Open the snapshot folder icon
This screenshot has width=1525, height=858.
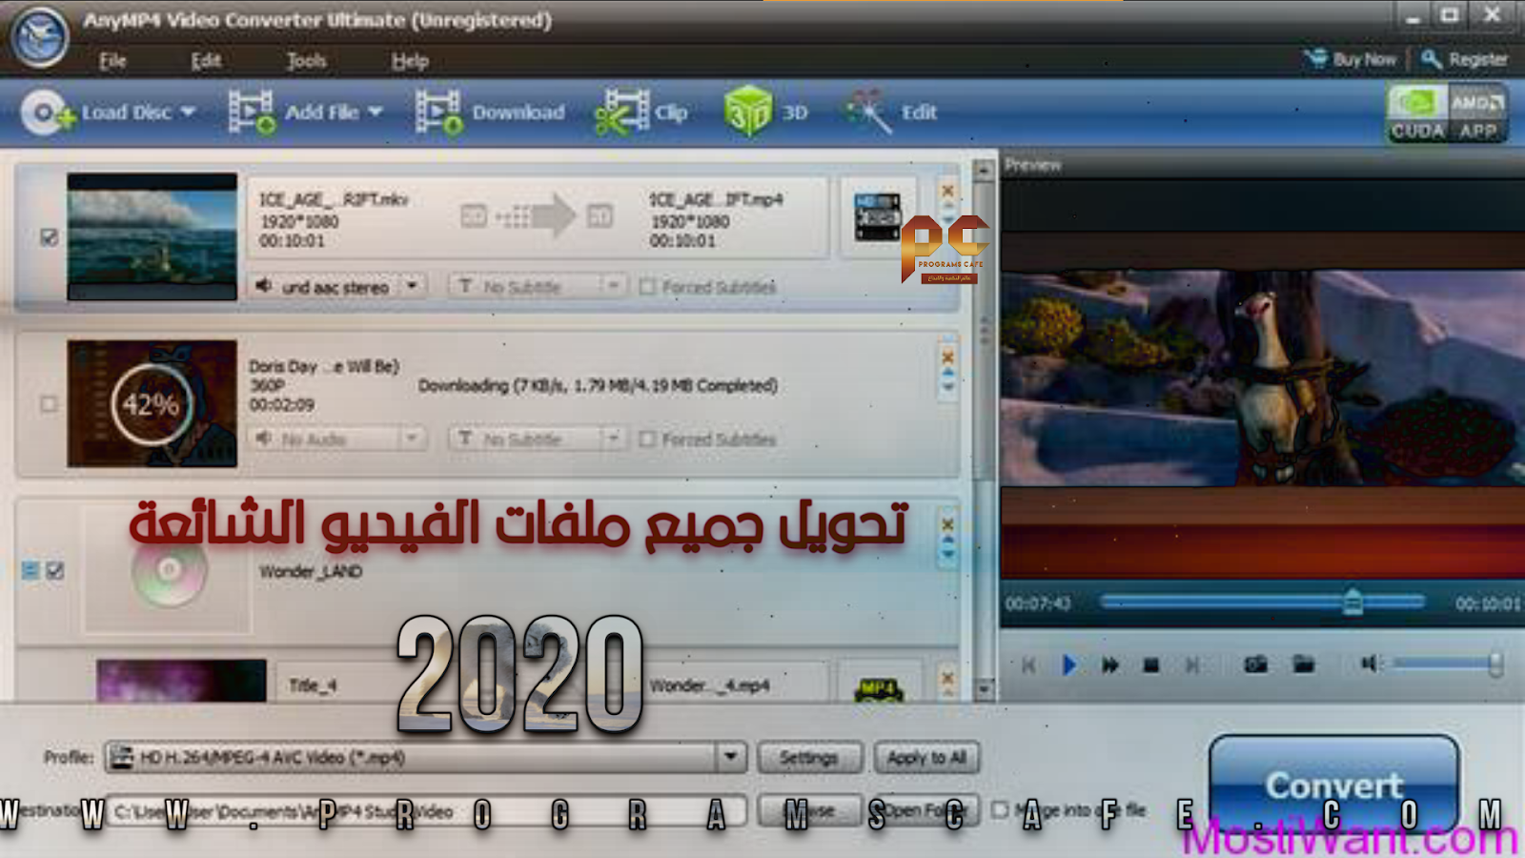point(1303,664)
